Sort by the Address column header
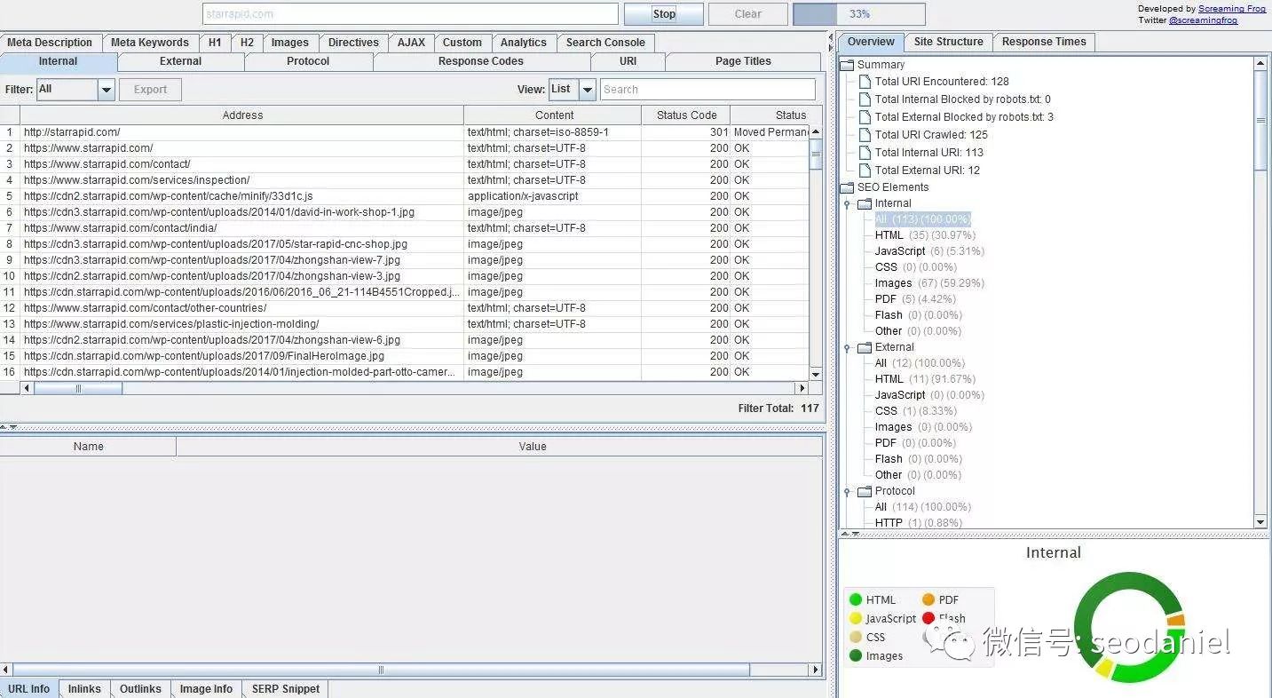The image size is (1272, 698). coord(242,115)
